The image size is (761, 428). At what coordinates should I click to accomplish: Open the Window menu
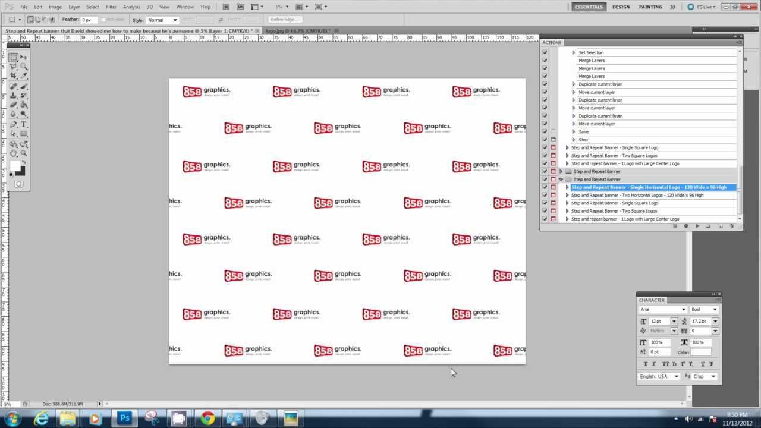(x=185, y=7)
